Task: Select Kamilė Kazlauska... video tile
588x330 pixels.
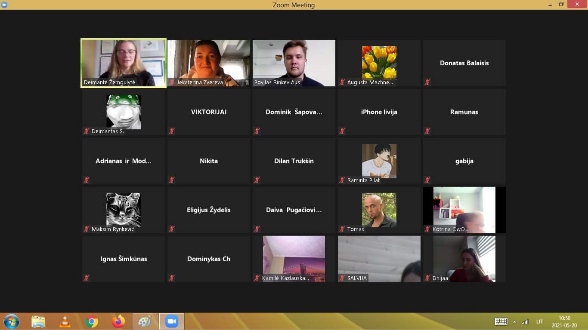Action: tap(294, 259)
